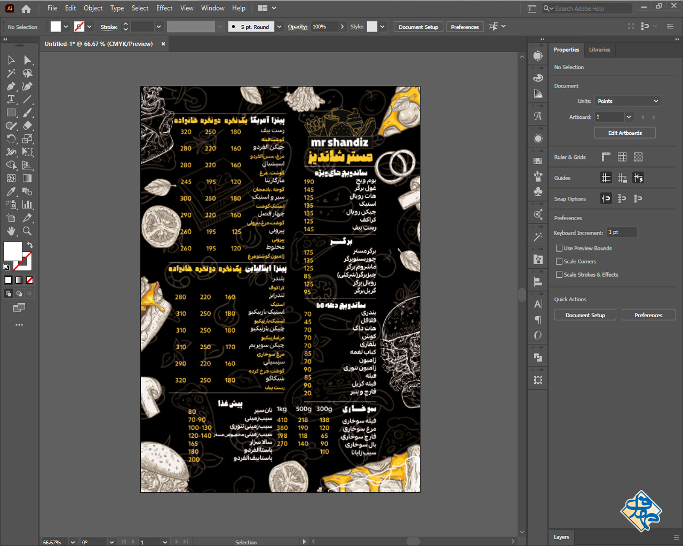Select the Paintbrush tool
The height and width of the screenshot is (546, 683).
point(28,113)
